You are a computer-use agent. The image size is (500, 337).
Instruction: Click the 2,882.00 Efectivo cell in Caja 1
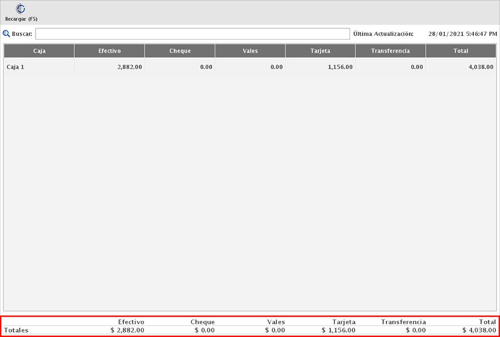click(x=129, y=67)
